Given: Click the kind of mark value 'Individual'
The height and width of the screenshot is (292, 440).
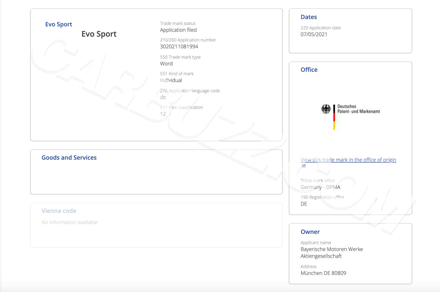Looking at the screenshot, I should [171, 80].
